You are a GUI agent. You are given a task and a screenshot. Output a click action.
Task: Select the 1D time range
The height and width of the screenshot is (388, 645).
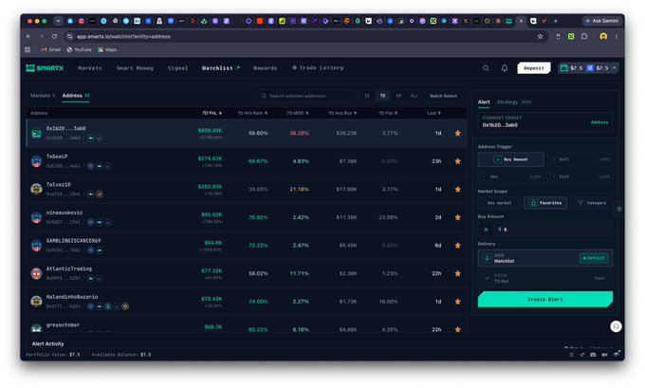click(x=366, y=96)
